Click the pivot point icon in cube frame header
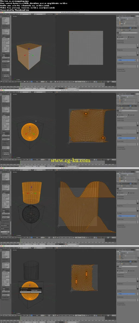 point(27,81)
